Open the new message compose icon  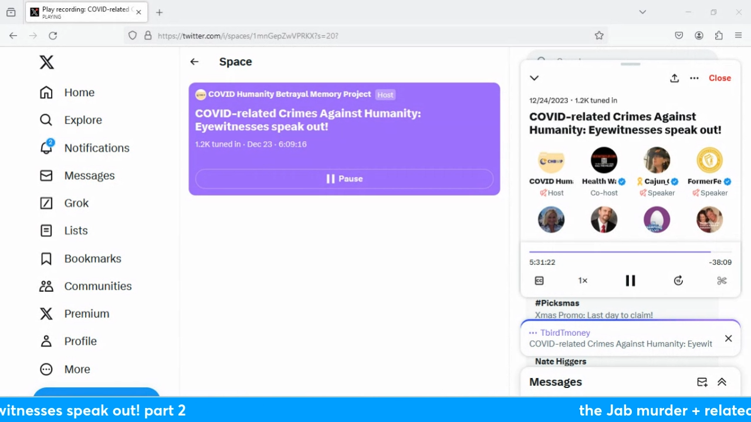click(702, 382)
